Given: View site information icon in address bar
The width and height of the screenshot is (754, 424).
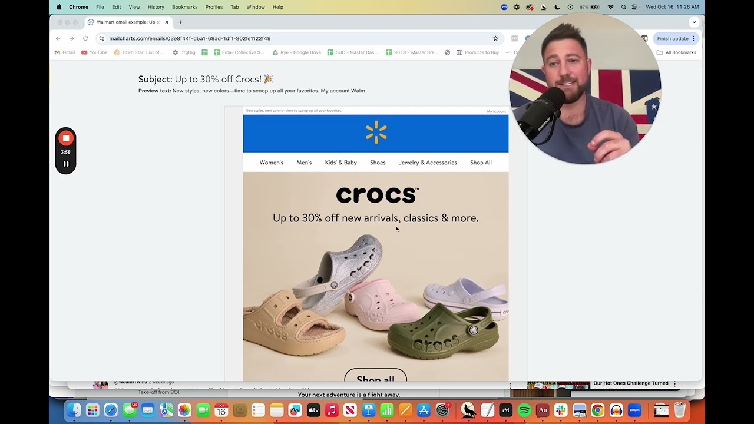Looking at the screenshot, I should pyautogui.click(x=101, y=38).
